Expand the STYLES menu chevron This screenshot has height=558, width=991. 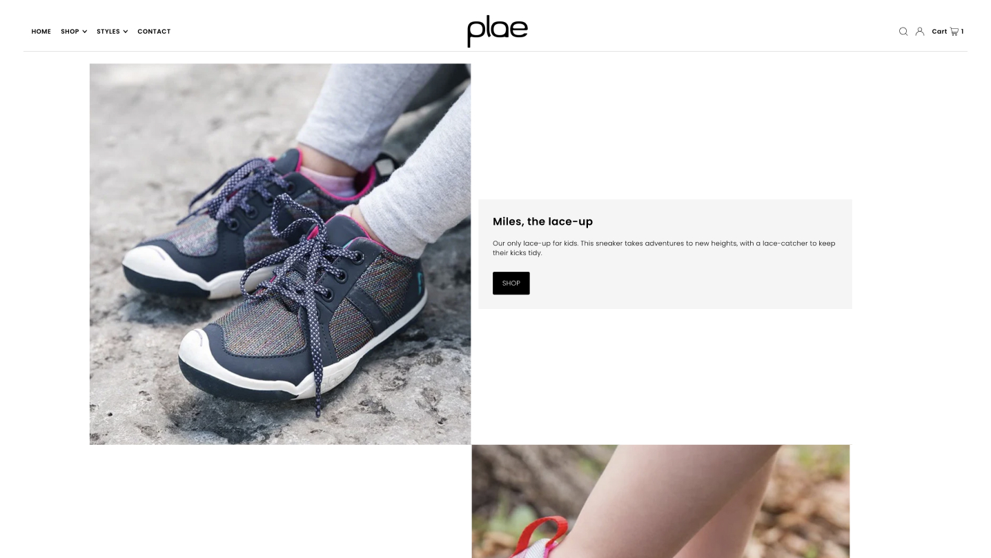click(x=125, y=32)
